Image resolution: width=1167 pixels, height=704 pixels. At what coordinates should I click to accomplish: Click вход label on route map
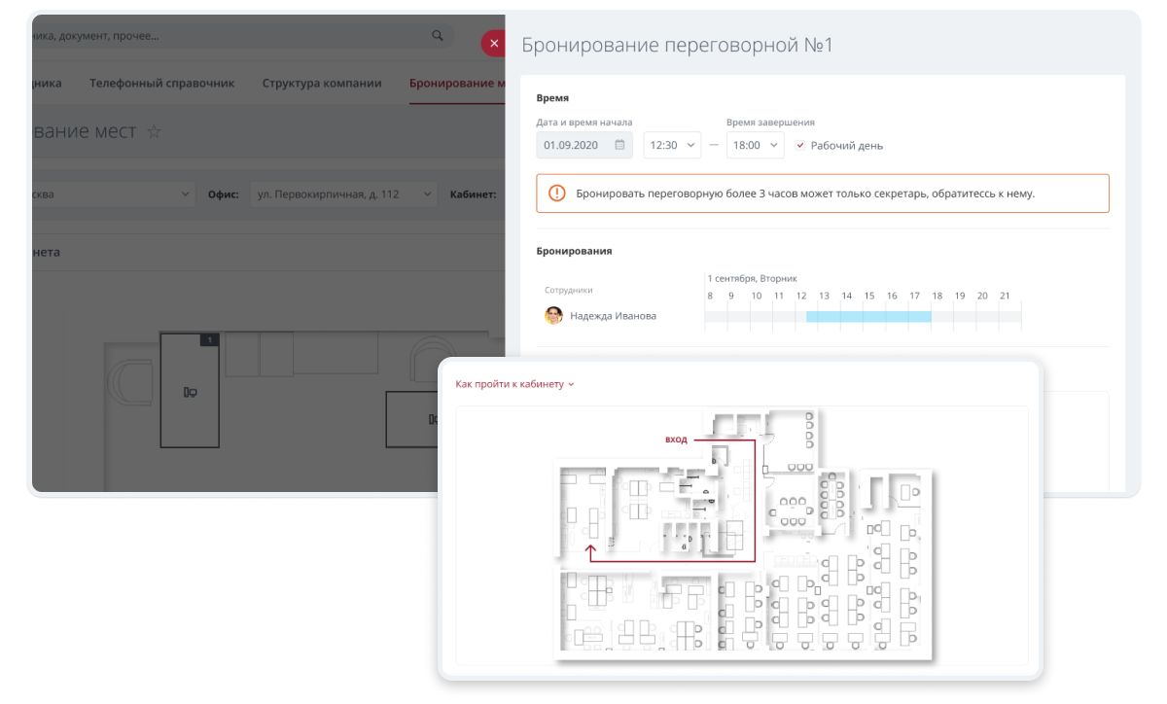click(676, 440)
